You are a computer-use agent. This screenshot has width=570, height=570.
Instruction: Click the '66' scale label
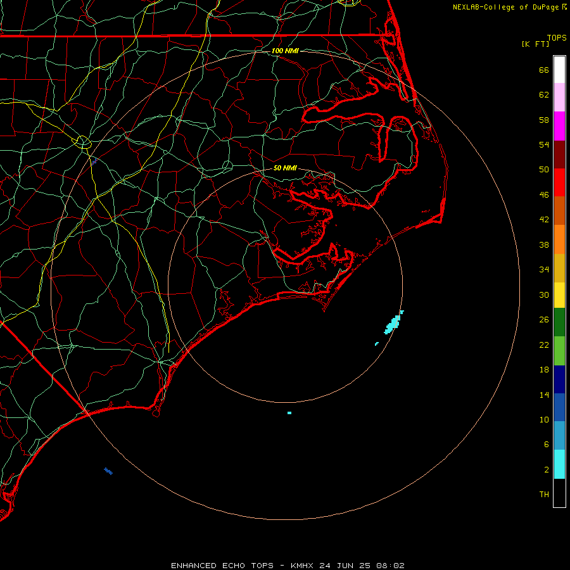(544, 70)
